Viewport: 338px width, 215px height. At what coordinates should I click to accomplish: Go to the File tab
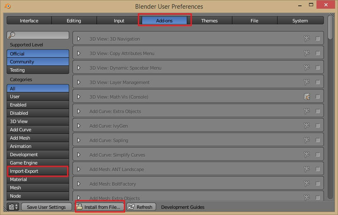[254, 20]
